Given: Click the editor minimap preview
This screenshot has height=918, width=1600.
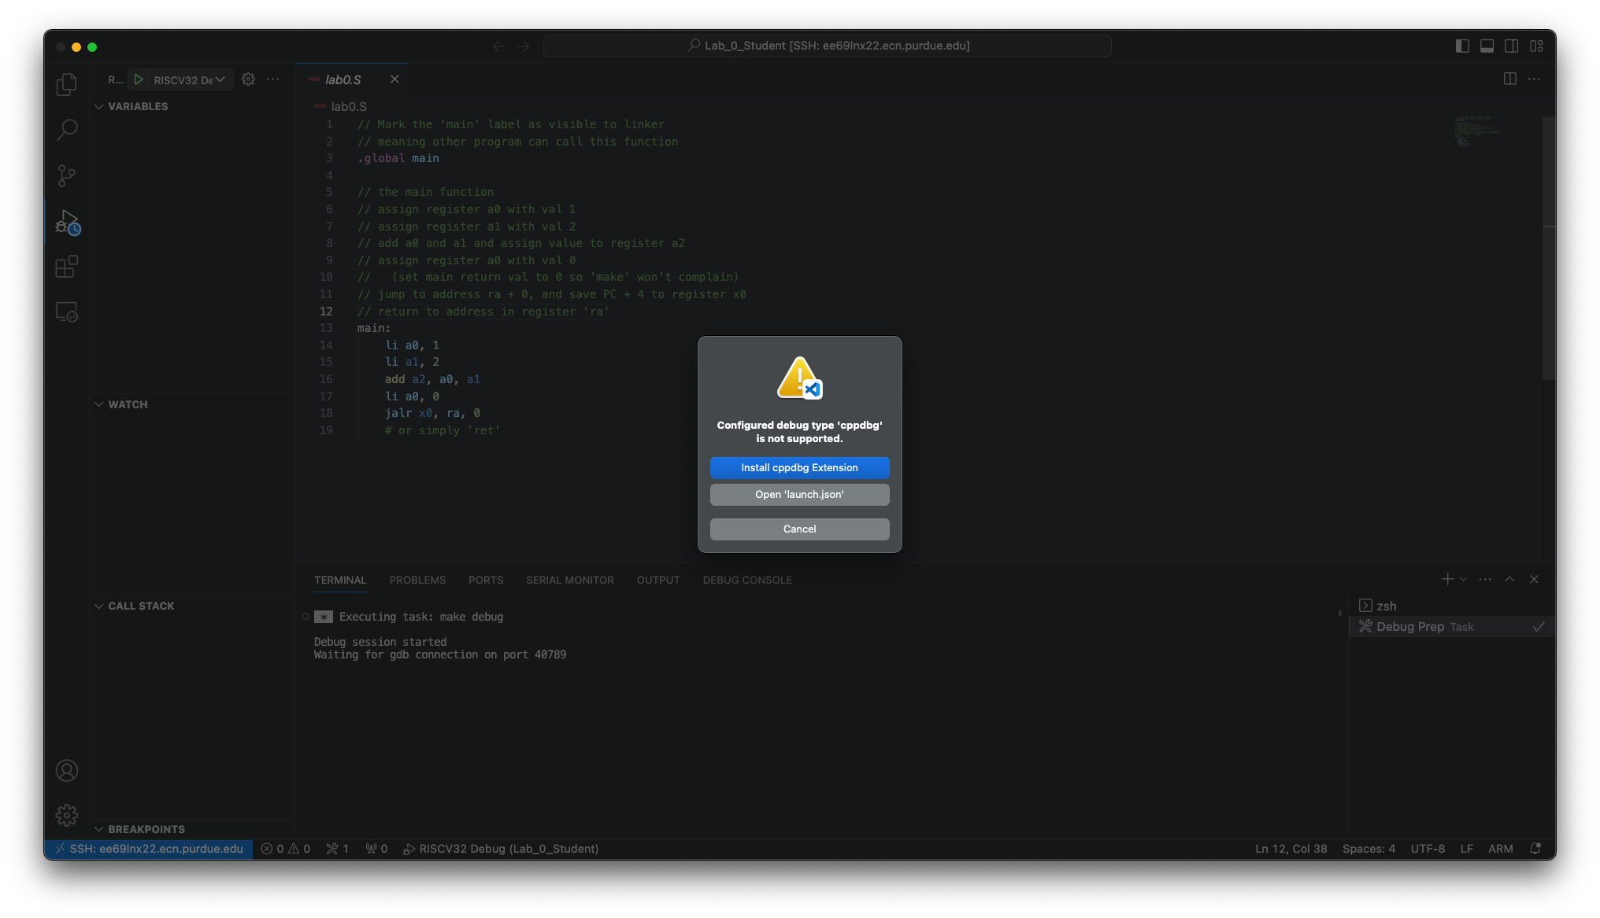Looking at the screenshot, I should 1479,131.
